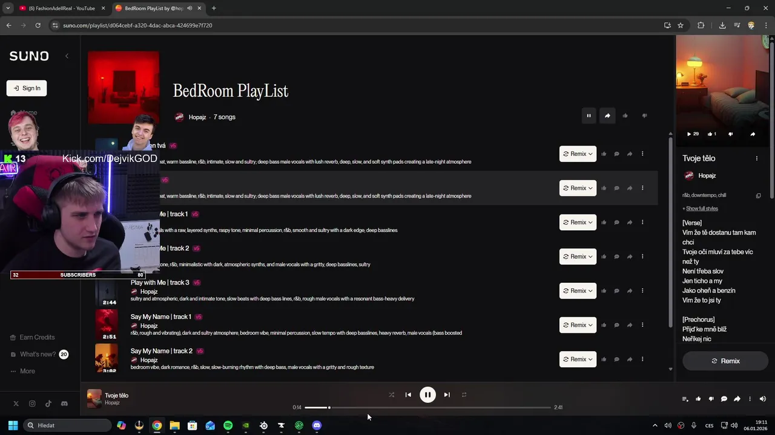The height and width of the screenshot is (435, 775).
Task: Open more options for first song row
Action: point(642,154)
